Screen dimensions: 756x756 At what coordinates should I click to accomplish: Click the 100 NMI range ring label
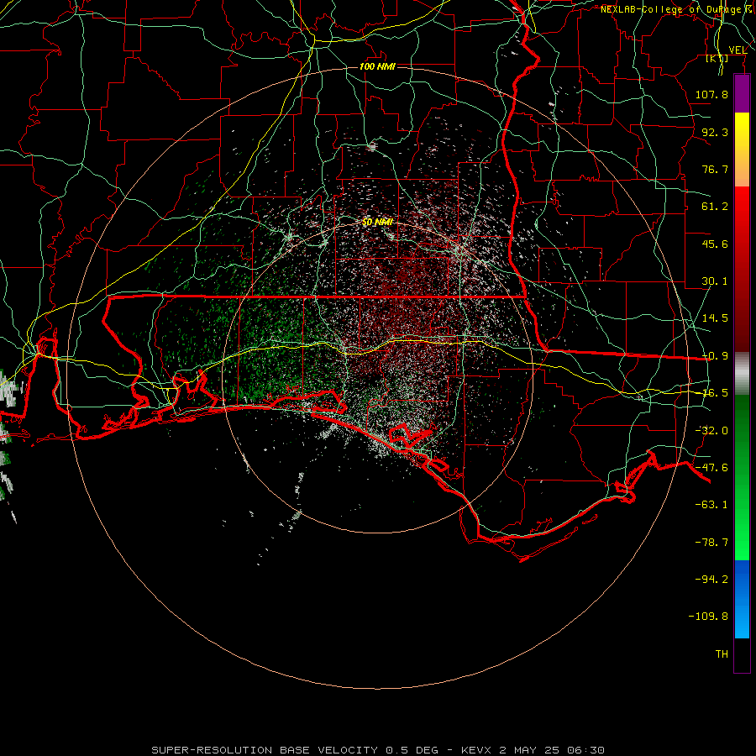377,66
